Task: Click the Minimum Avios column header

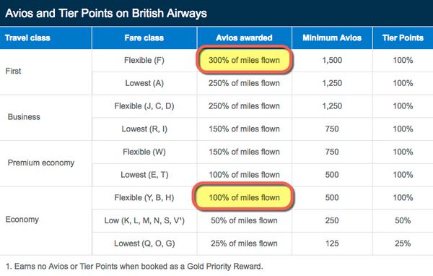Action: 332,38
